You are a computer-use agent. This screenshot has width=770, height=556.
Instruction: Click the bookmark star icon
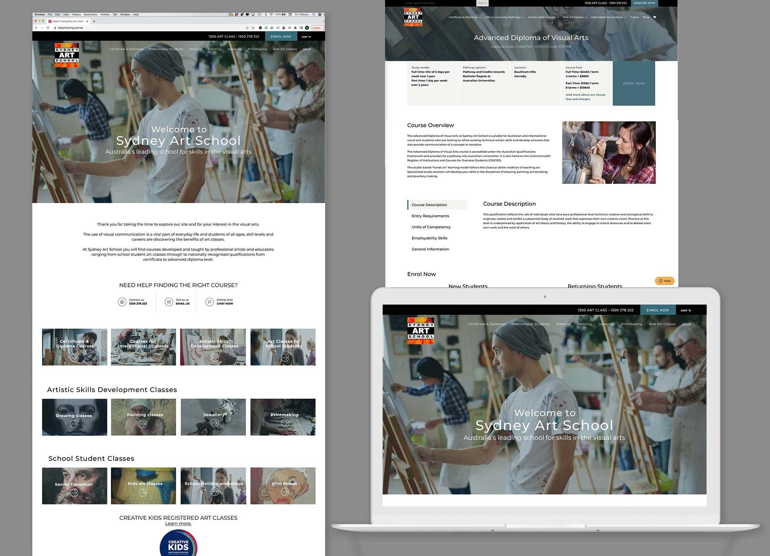[x=253, y=28]
